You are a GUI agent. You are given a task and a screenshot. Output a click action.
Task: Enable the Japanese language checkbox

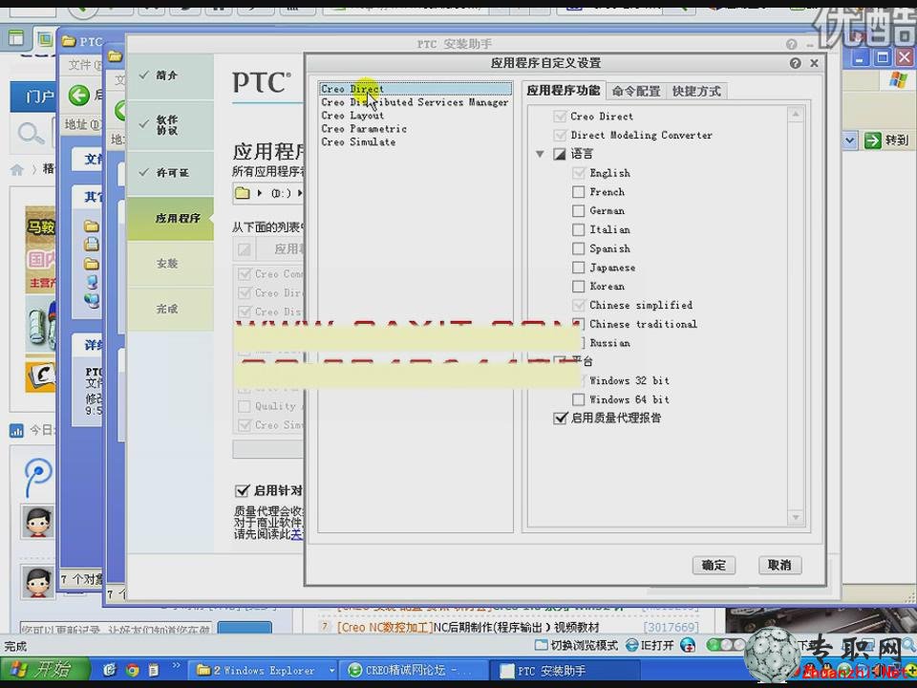tap(579, 268)
